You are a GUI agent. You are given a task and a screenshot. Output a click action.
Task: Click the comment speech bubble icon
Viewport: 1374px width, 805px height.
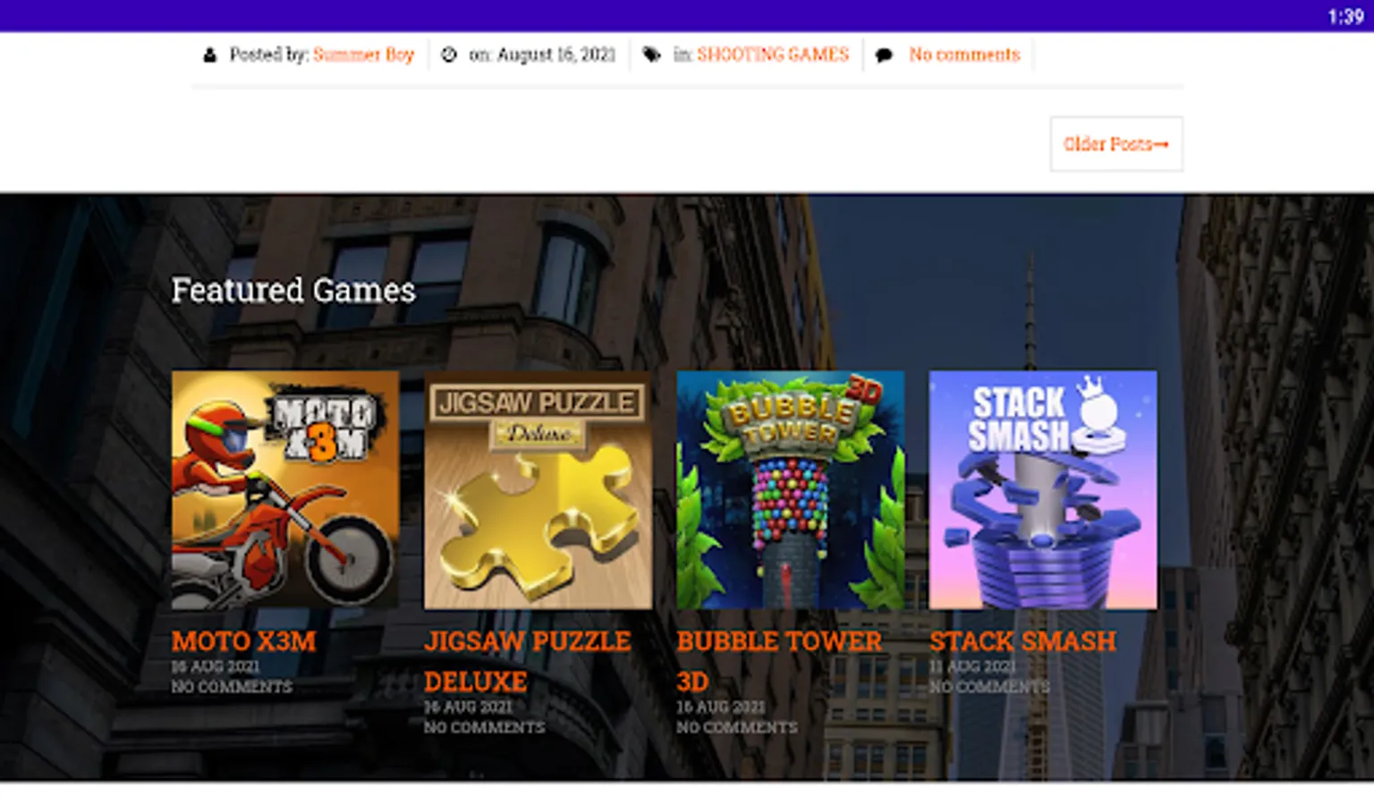885,55
